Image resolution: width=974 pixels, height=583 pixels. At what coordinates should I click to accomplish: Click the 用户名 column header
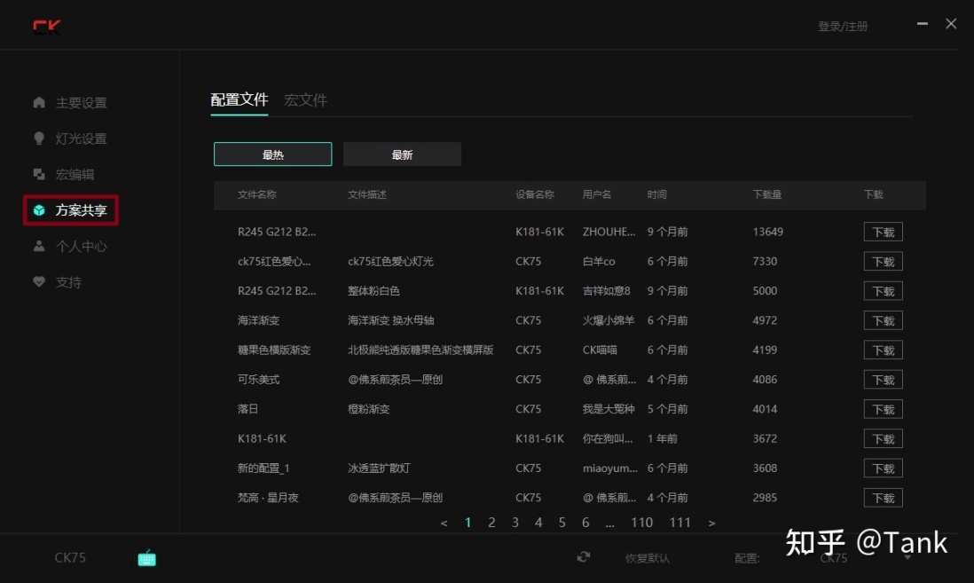pyautogui.click(x=597, y=194)
